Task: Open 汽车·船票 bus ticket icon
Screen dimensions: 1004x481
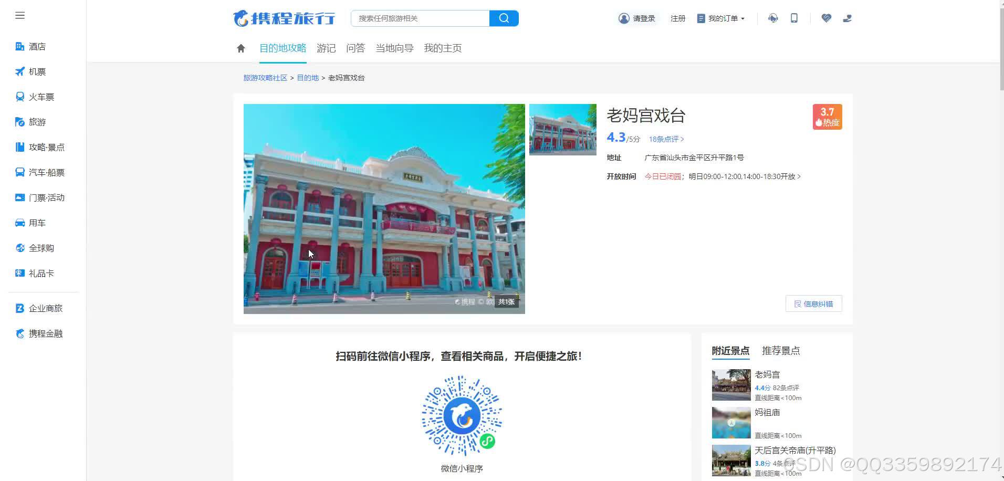Action: click(20, 173)
